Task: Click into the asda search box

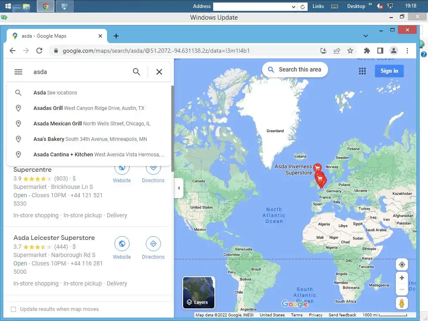Action: click(x=81, y=72)
